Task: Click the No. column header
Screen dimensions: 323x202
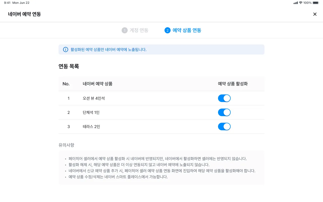Action: tap(66, 84)
